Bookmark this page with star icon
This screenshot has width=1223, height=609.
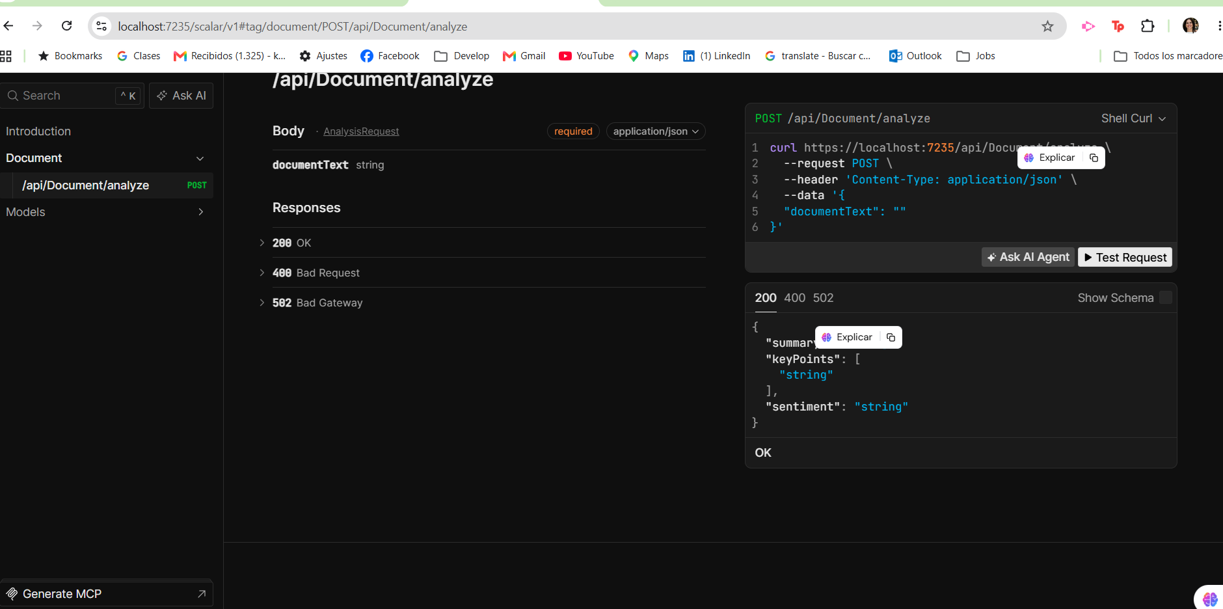click(1047, 27)
